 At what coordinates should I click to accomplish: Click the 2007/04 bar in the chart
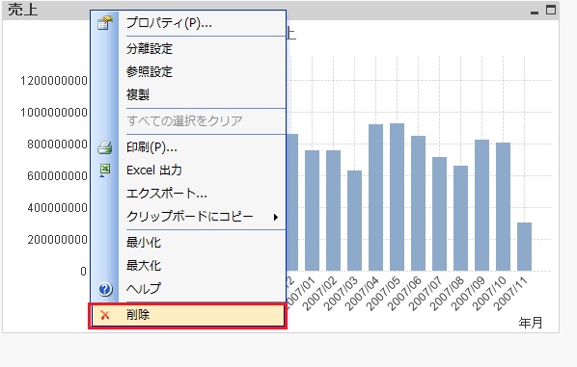click(x=375, y=197)
